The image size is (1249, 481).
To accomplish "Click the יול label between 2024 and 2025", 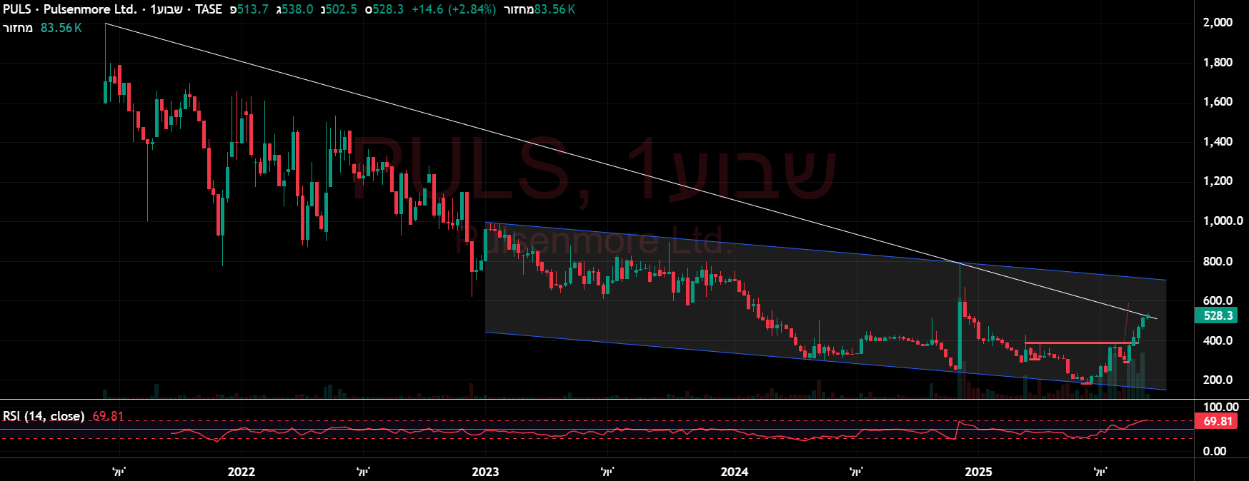I will coord(856,472).
